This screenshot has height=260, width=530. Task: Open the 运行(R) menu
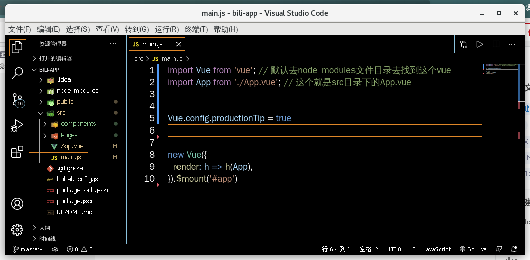(x=166, y=29)
